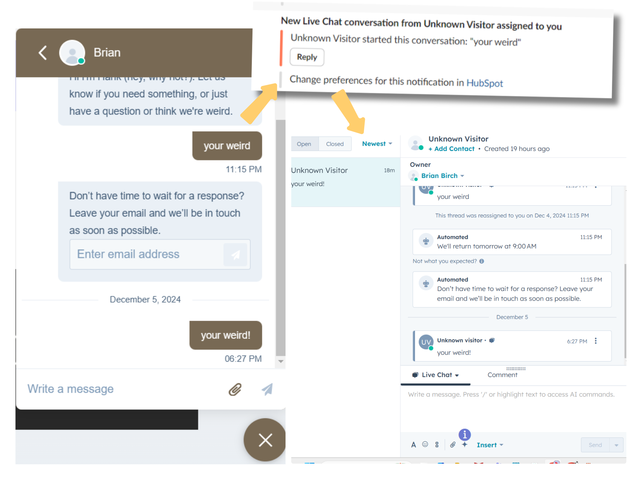Click the three-dot menu on Unknown visitor message
Image resolution: width=638 pixels, height=493 pixels.
coord(596,341)
